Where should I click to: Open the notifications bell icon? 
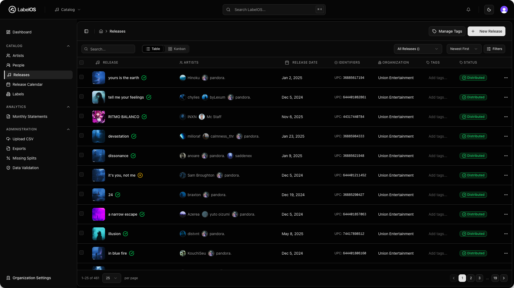(468, 9)
